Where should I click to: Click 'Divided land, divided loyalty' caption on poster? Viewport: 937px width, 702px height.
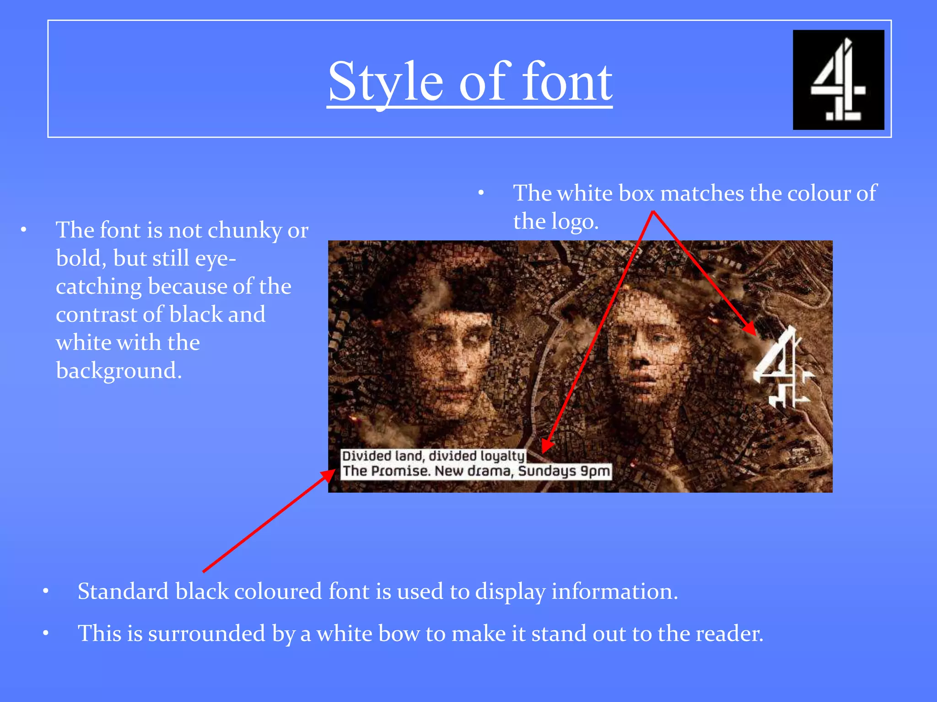pyautogui.click(x=433, y=456)
